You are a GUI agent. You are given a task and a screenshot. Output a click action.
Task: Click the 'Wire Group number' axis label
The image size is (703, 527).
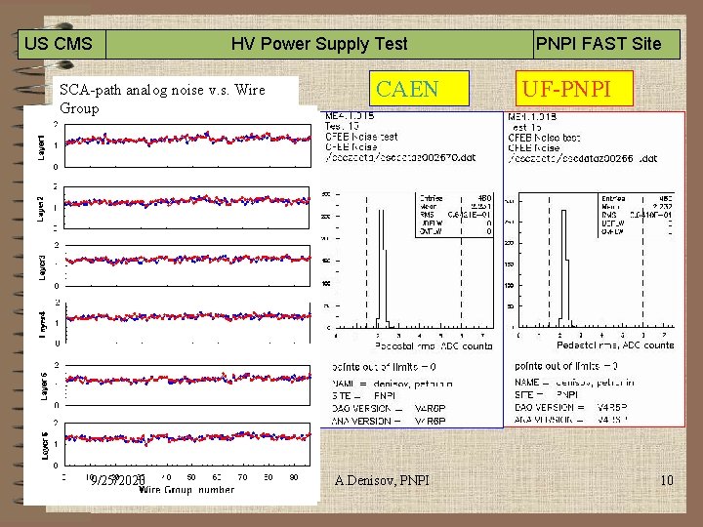pyautogui.click(x=186, y=489)
